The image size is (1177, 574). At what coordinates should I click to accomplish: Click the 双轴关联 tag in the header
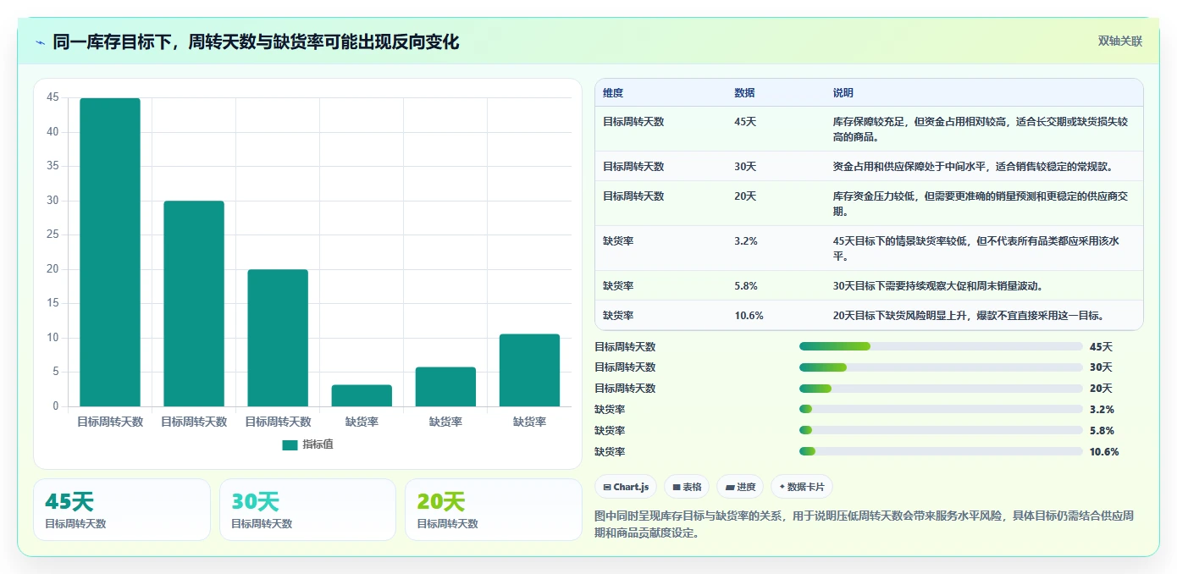pos(1120,41)
